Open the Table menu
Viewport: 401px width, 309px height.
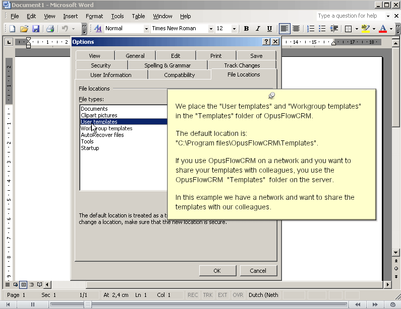pyautogui.click(x=138, y=16)
